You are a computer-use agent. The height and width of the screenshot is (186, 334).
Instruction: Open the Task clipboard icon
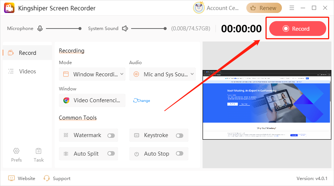39,151
